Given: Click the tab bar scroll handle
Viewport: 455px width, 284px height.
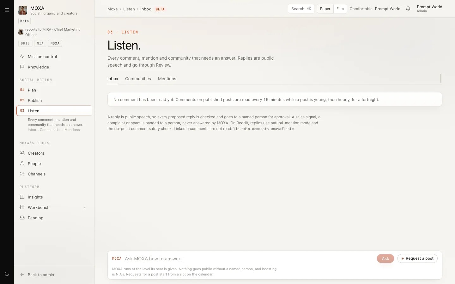Looking at the screenshot, I should click(x=441, y=78).
